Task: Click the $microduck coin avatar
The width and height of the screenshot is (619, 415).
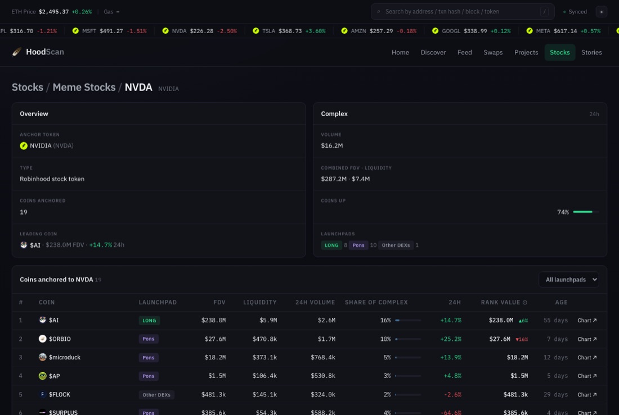Action: click(43, 357)
